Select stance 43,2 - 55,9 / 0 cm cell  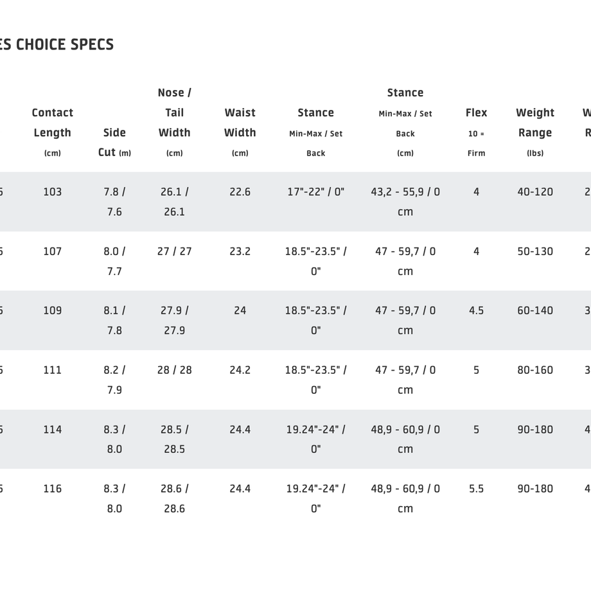click(x=405, y=202)
